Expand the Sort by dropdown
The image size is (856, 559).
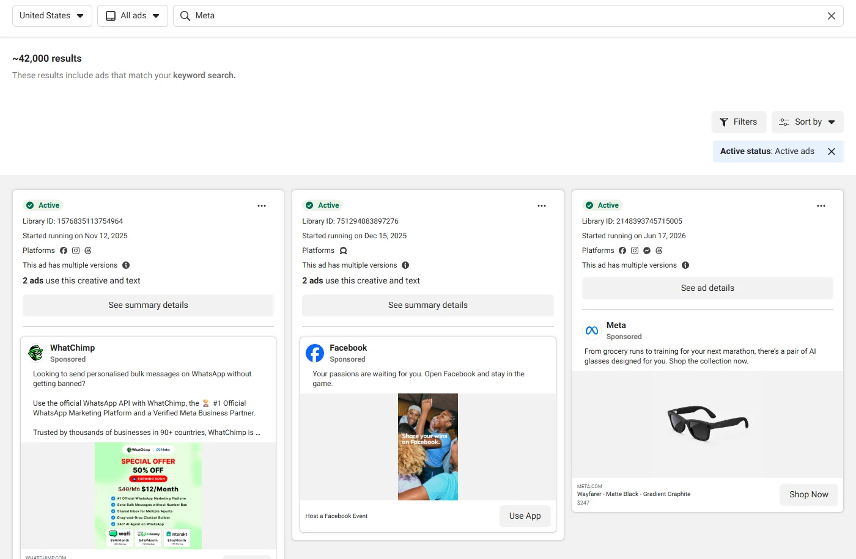pos(807,122)
